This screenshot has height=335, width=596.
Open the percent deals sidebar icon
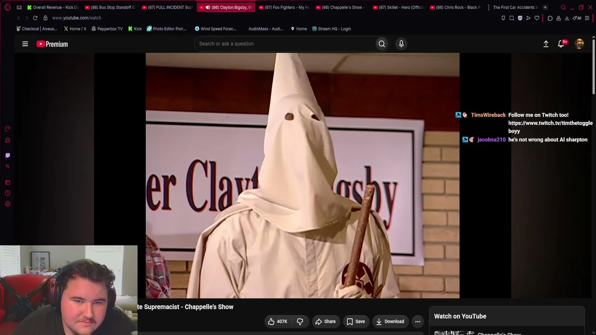click(7, 166)
